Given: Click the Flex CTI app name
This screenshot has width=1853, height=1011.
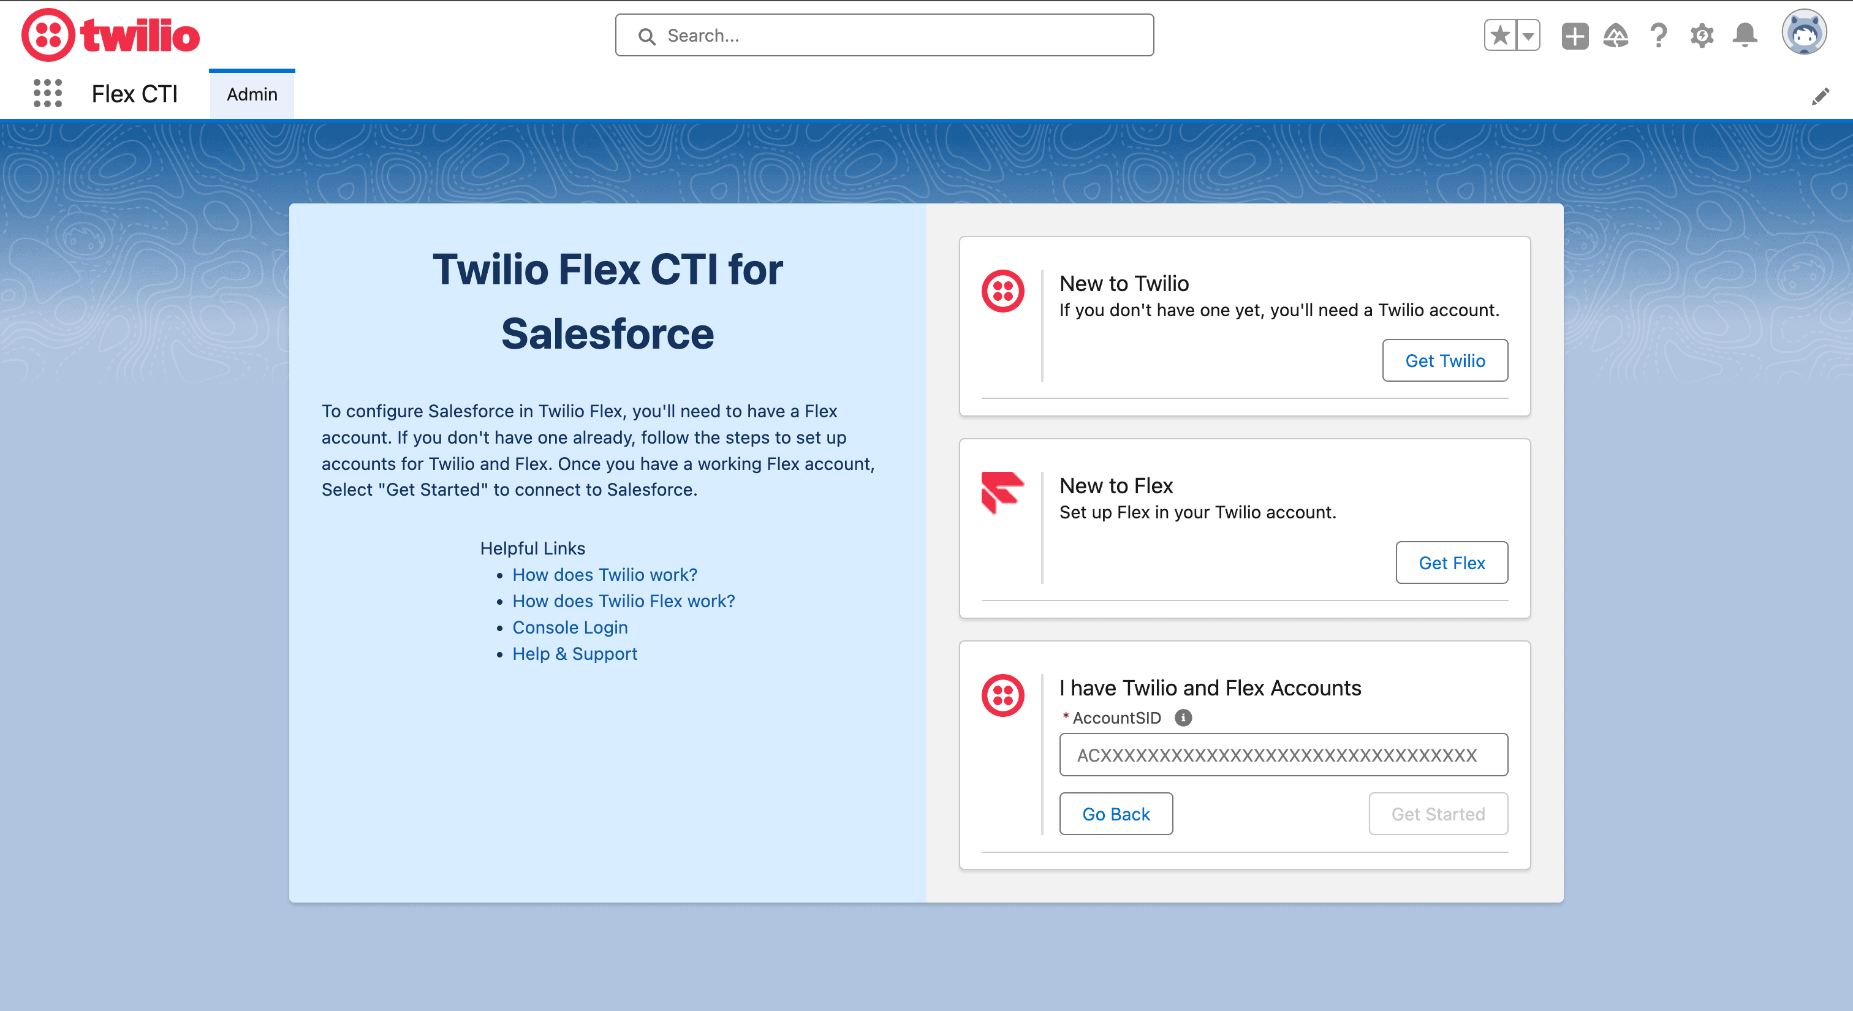Looking at the screenshot, I should coord(135,94).
